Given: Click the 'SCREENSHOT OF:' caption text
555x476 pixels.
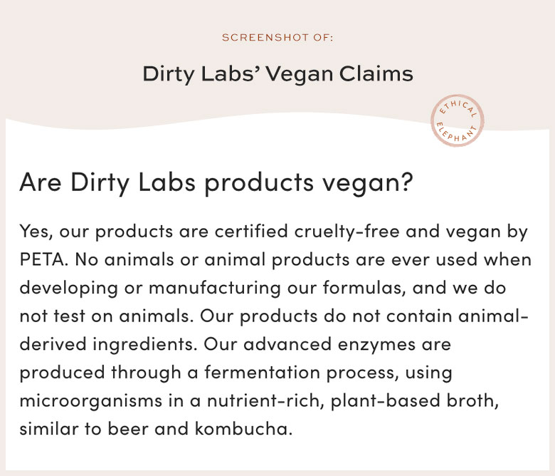Looking at the screenshot, I should (277, 38).
